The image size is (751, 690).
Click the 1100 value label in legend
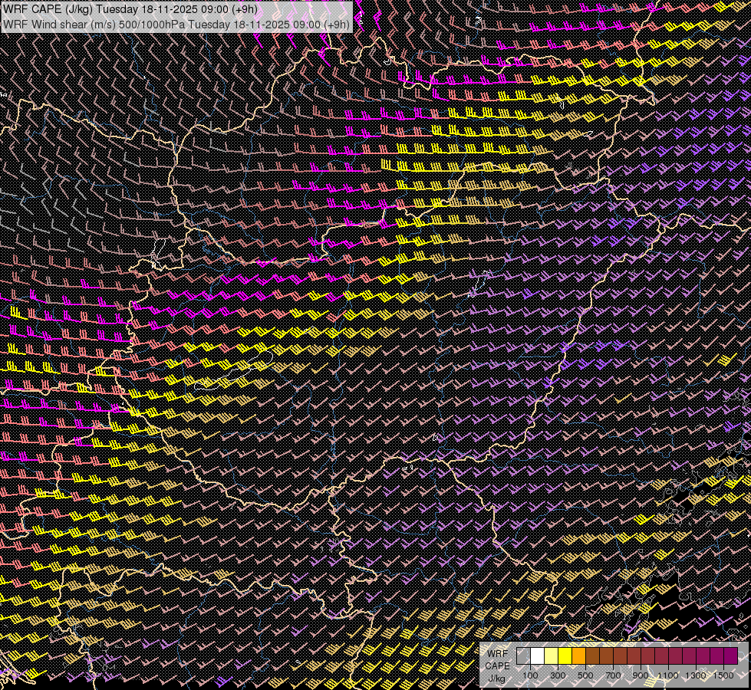(x=668, y=675)
